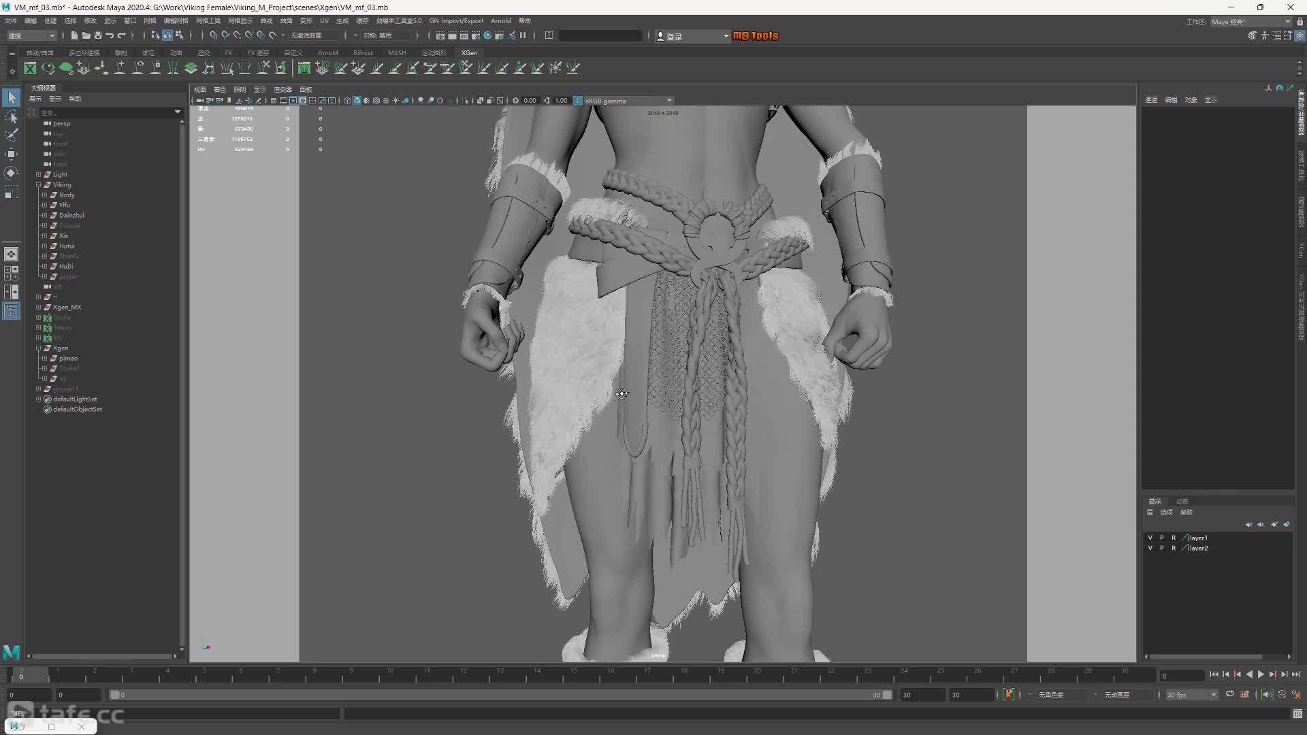Toggle playback loop mode

1229,694
